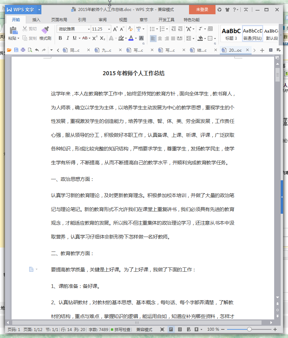Zoom out with the minus button
The width and height of the screenshot is (288, 338).
223,329
